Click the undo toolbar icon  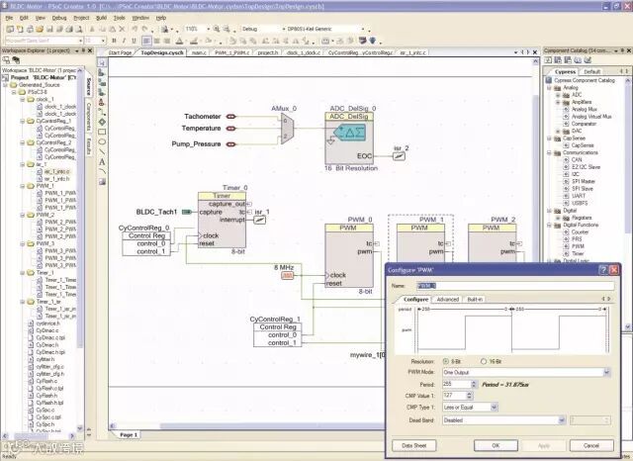coord(135,29)
